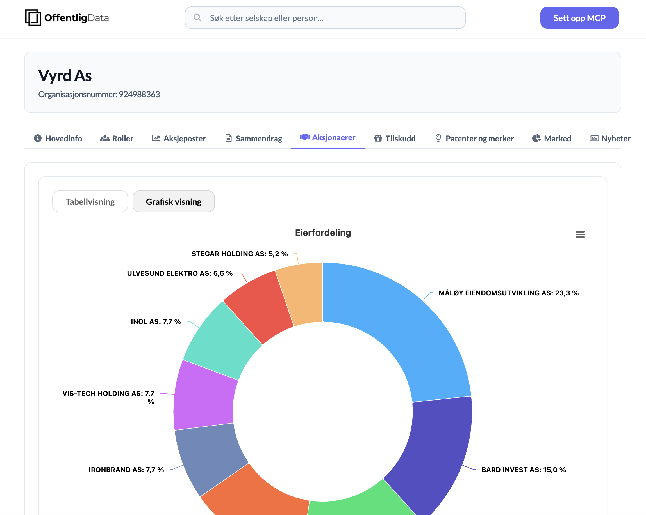The image size is (646, 515).
Task: Click the Tilskudd gift icon
Action: click(x=378, y=138)
